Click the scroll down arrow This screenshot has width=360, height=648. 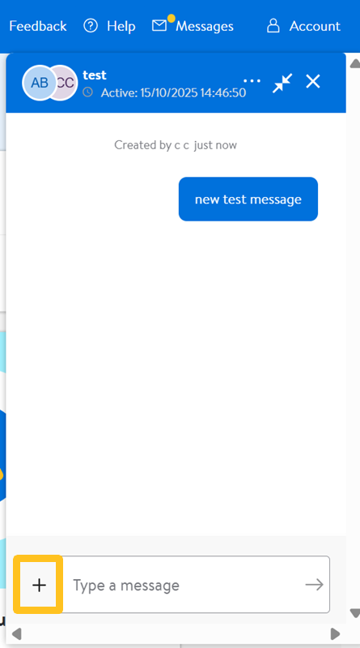pyautogui.click(x=354, y=613)
